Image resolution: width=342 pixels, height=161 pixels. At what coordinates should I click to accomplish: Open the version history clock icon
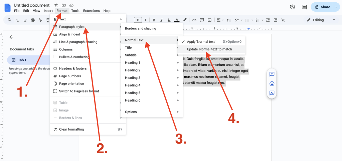click(293, 7)
